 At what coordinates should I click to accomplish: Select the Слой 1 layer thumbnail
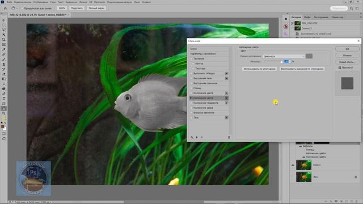point(304,165)
